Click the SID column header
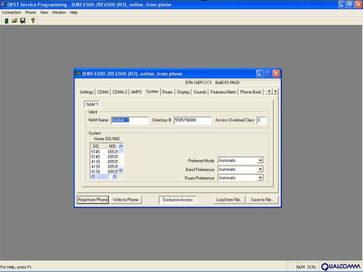The image size is (363, 272). pos(98,146)
